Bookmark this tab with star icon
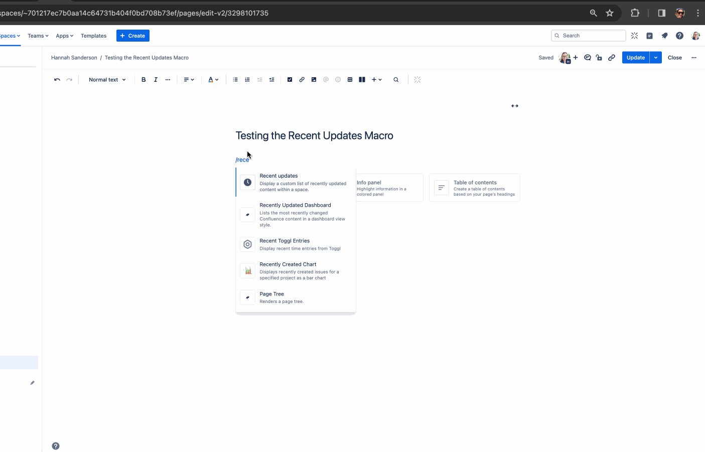This screenshot has width=705, height=452. (610, 13)
